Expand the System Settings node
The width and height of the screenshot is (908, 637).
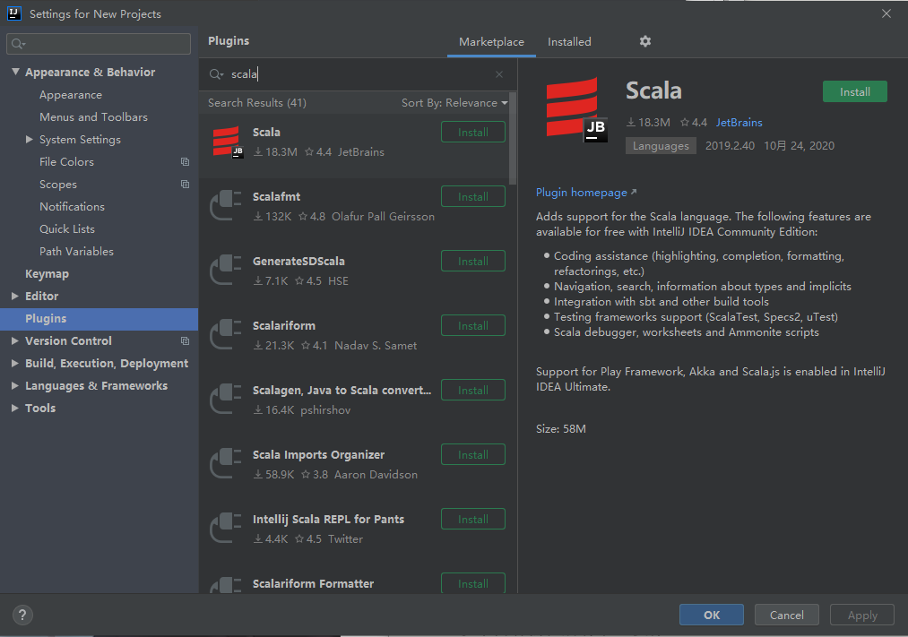(30, 140)
